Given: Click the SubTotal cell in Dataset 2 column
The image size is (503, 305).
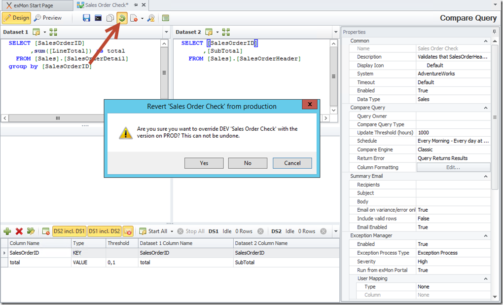Looking at the screenshot, I should point(286,262).
